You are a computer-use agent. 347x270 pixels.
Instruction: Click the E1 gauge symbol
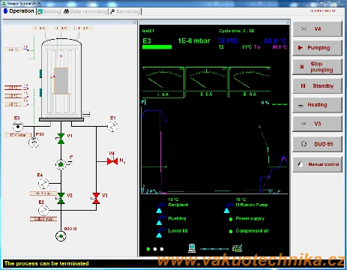coord(112,126)
